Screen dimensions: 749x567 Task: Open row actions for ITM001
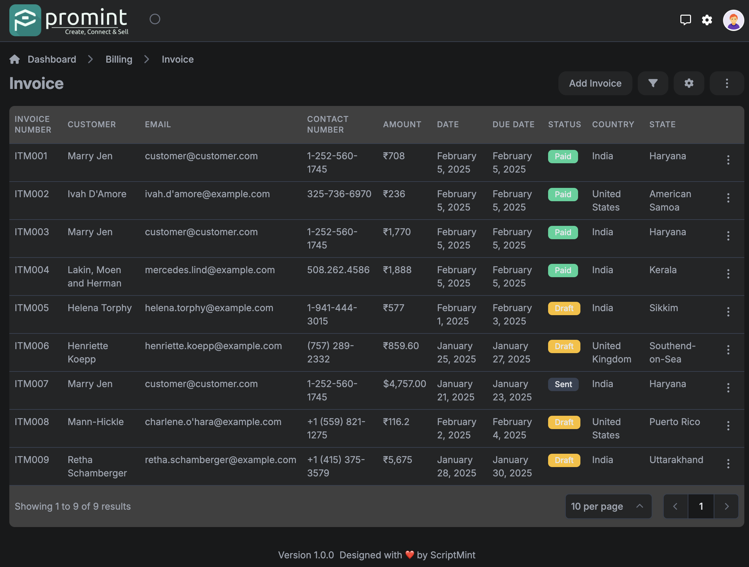(x=728, y=160)
